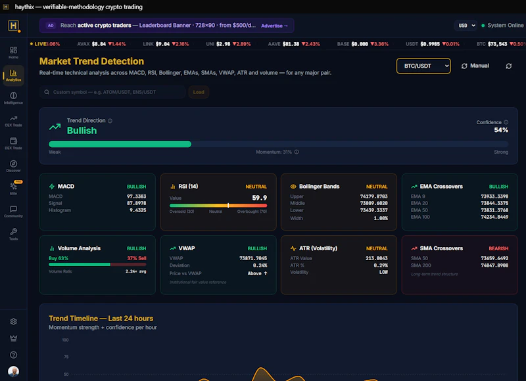Click the SMA Crossovers BEARISH label

pos(498,249)
